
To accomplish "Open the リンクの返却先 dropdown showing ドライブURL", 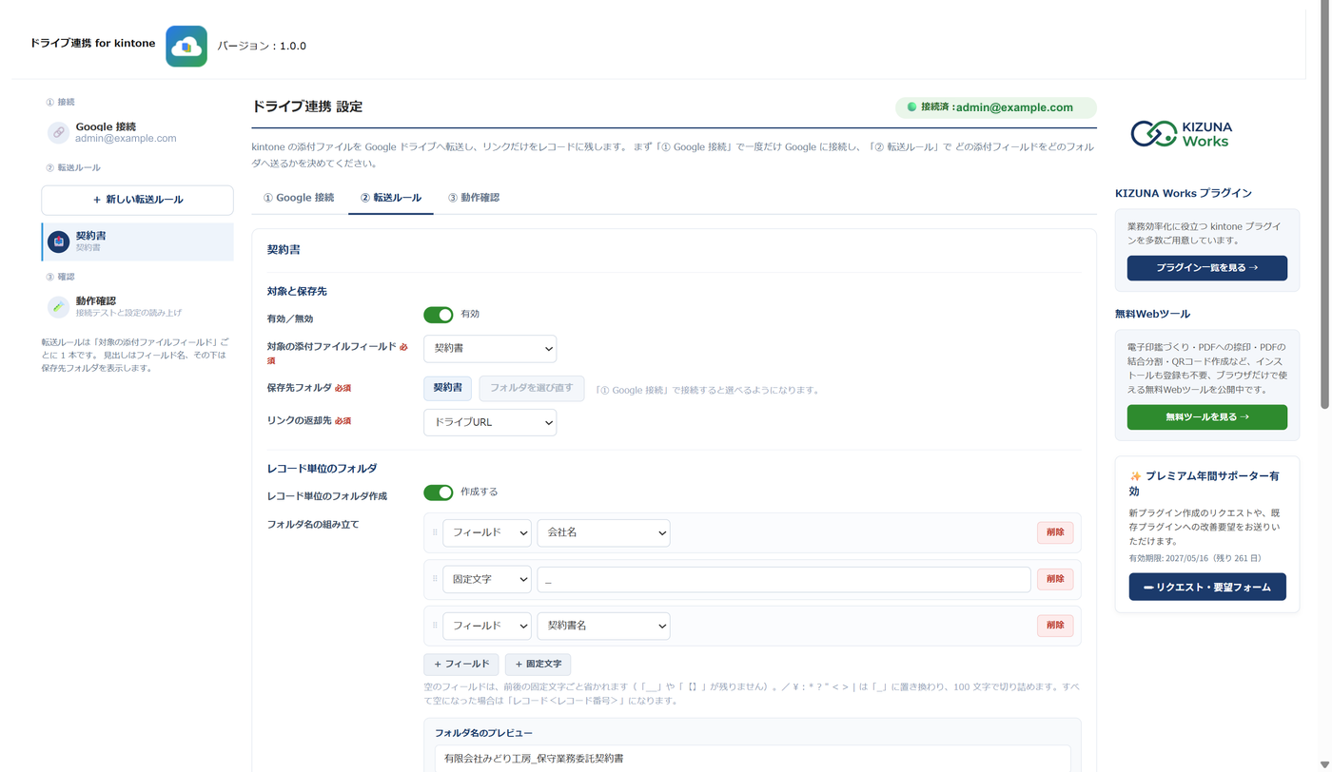I will 490,422.
